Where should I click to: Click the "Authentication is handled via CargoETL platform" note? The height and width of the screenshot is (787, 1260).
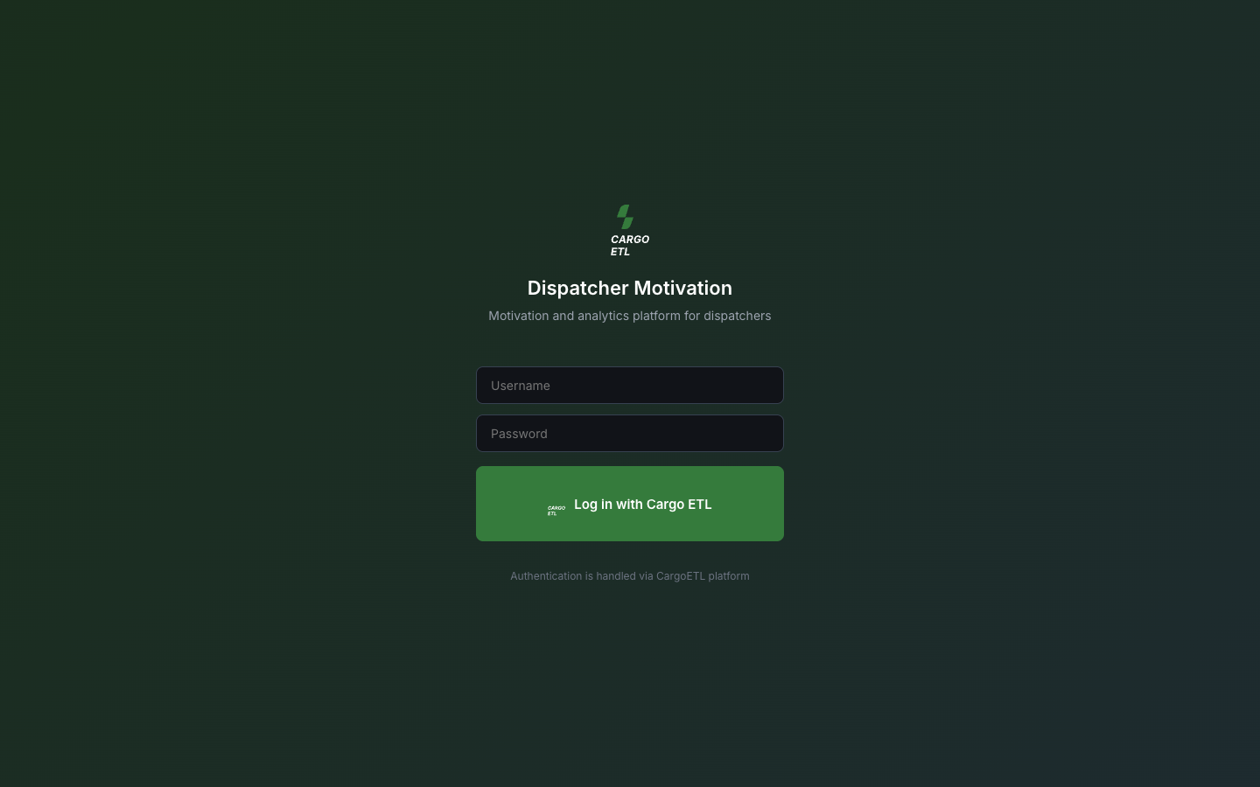(630, 576)
